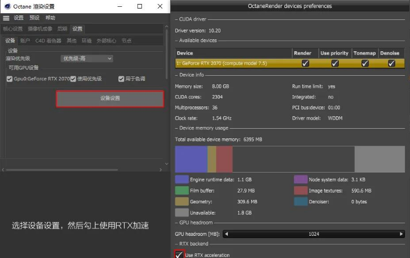Toggle the 用于色调 checkbox
The height and width of the screenshot is (258, 410).
121,79
